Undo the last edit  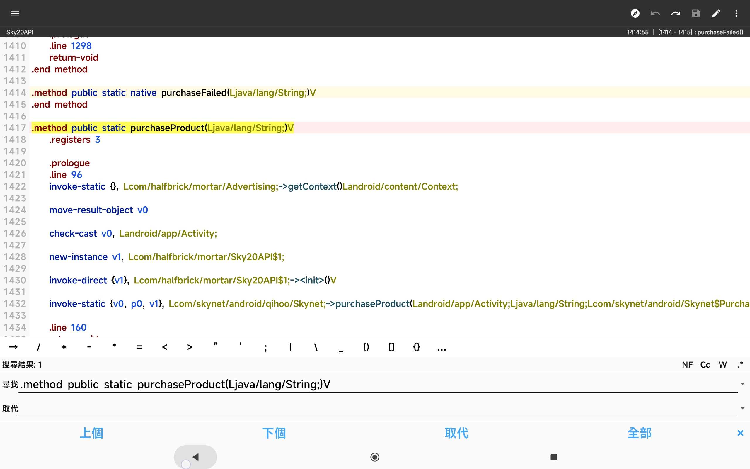(655, 13)
